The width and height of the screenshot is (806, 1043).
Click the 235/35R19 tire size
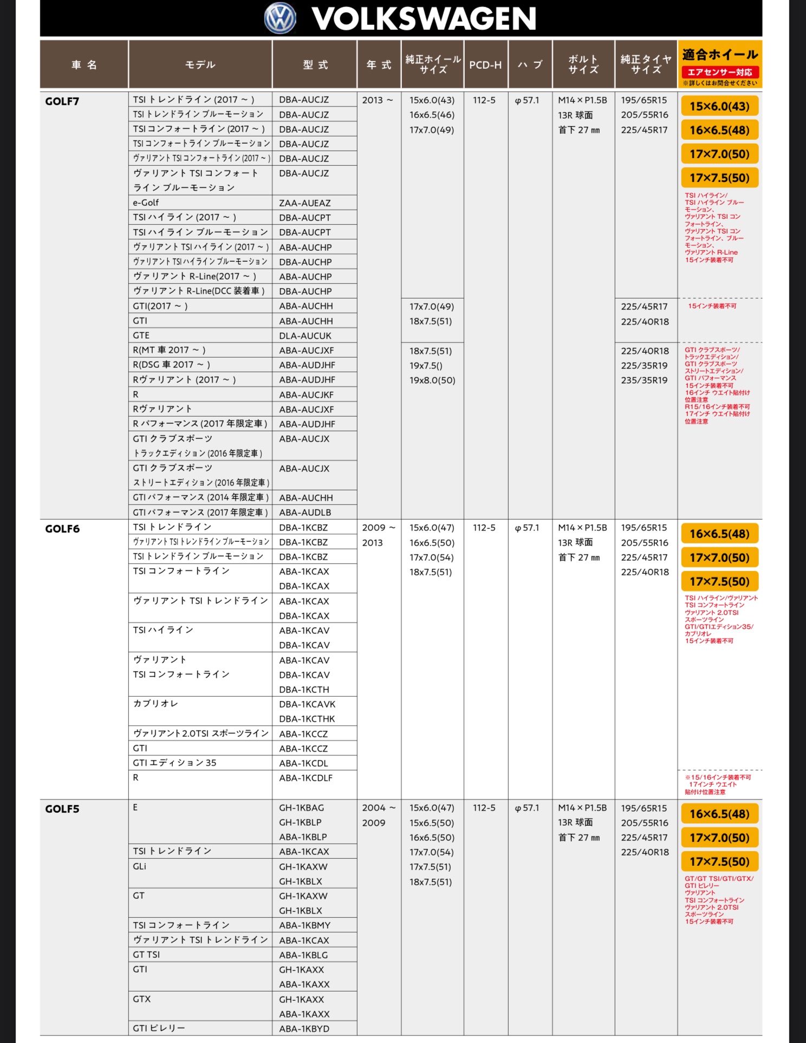click(645, 380)
